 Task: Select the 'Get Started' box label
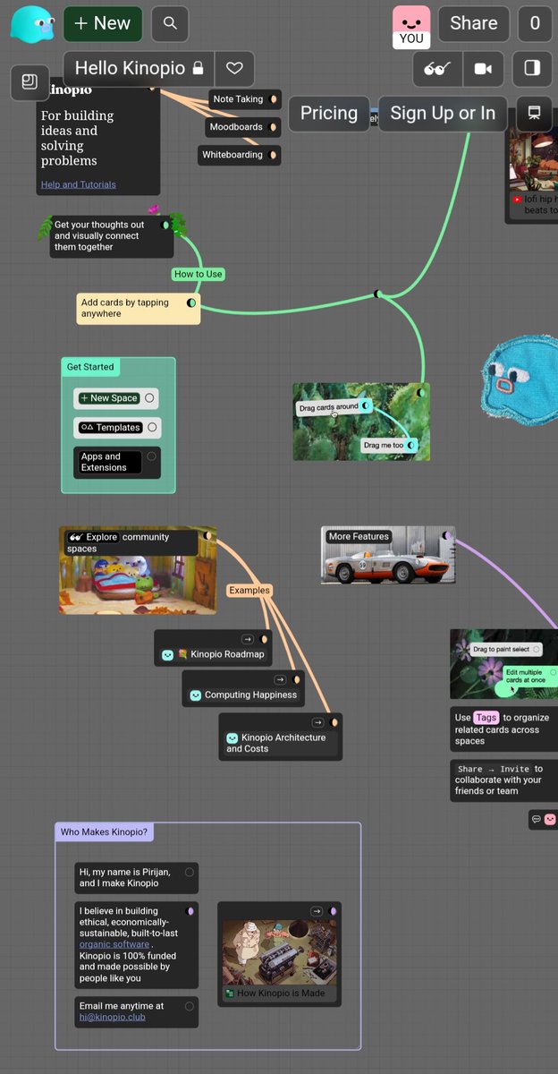click(x=90, y=367)
